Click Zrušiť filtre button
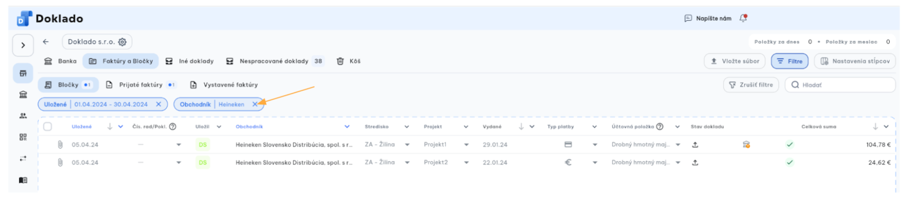Viewport: 908px width, 211px height. 751,85
